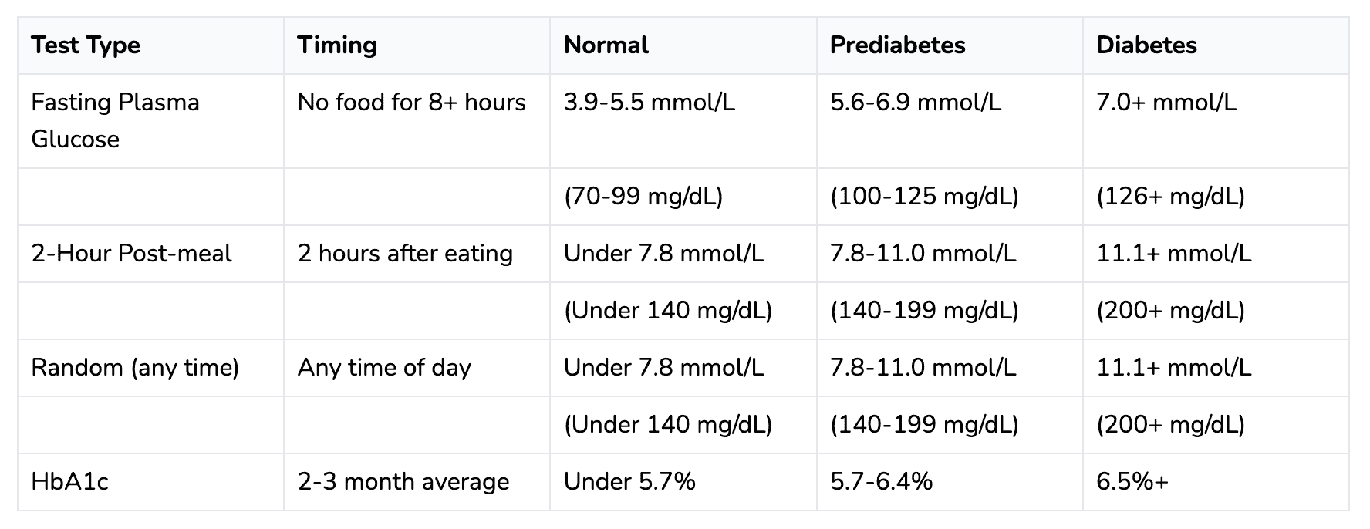This screenshot has height=529, width=1370.
Task: Click the Test Type column header
Action: pos(86,45)
